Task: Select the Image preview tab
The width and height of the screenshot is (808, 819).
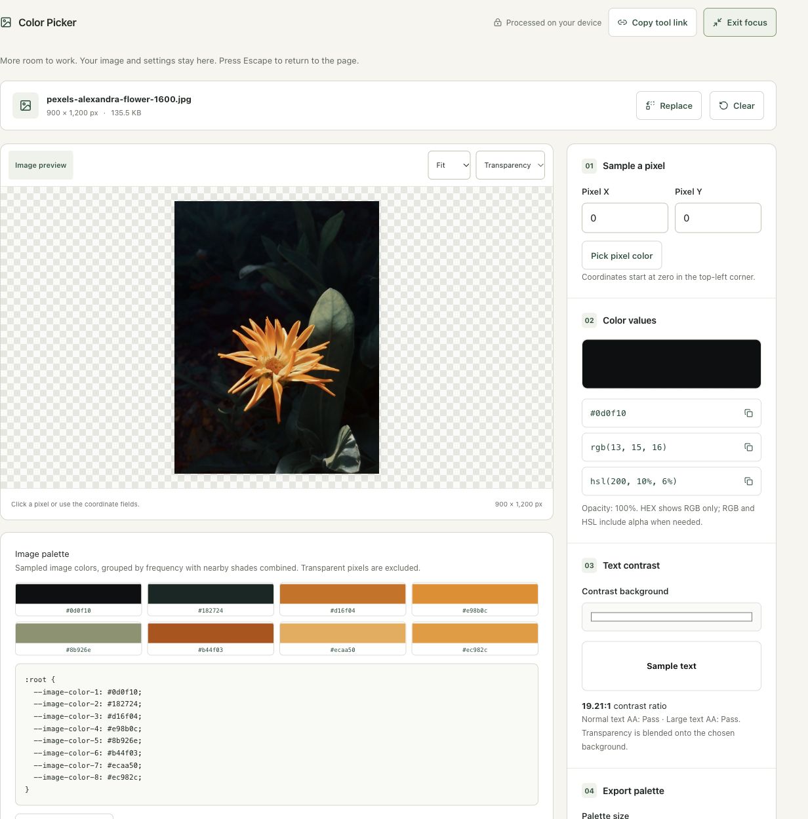Action: coord(41,165)
